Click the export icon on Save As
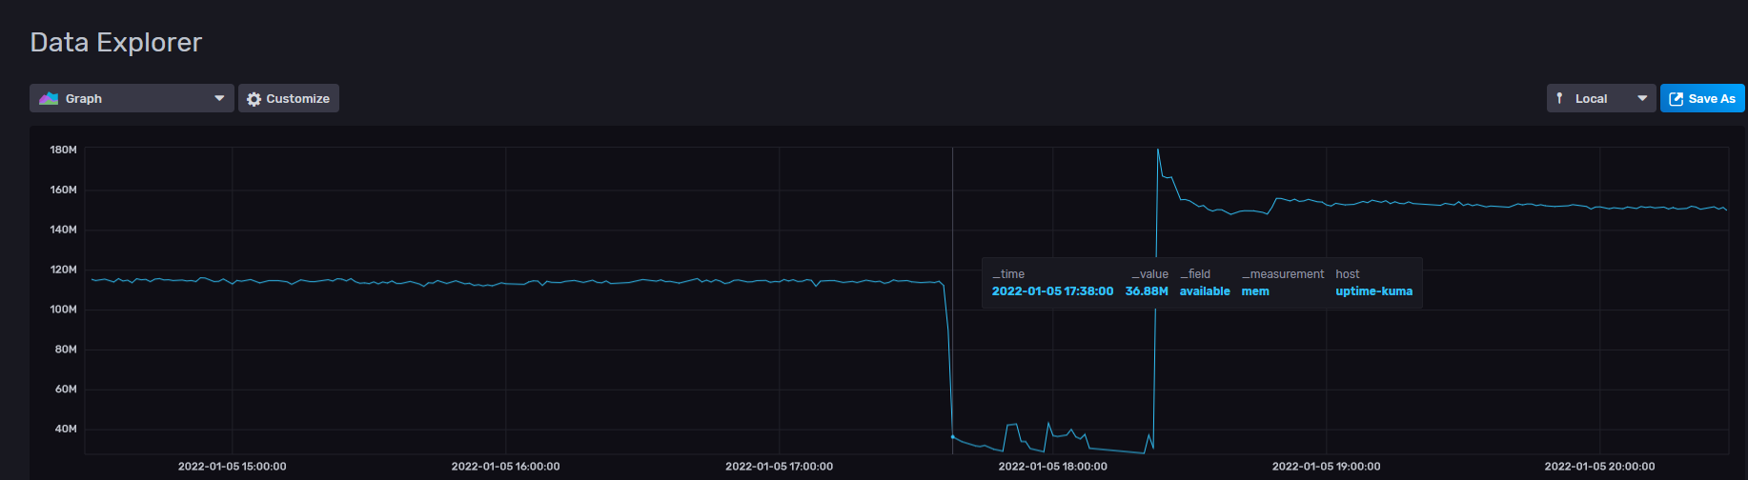 [x=1676, y=99]
